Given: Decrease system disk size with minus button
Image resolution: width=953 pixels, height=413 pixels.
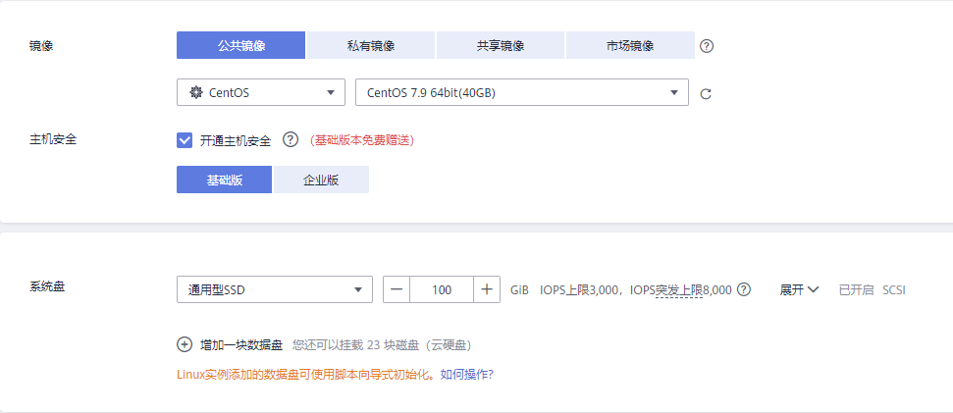Looking at the screenshot, I should pos(397,289).
